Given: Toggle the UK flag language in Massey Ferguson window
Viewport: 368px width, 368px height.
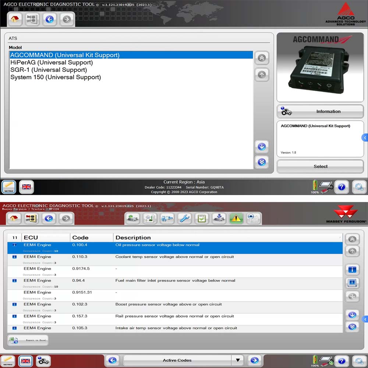Looking at the screenshot, I should tap(26, 361).
